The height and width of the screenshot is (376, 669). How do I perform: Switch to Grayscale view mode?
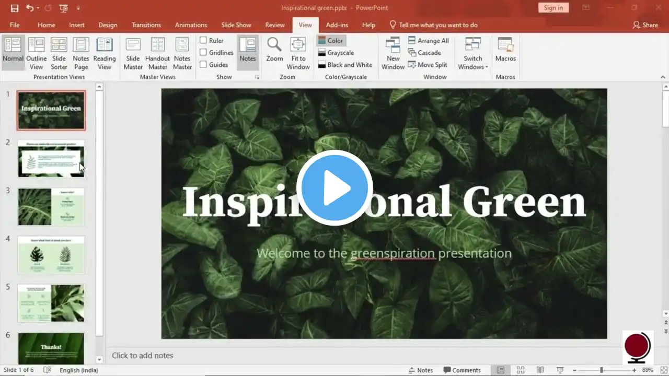(336, 53)
